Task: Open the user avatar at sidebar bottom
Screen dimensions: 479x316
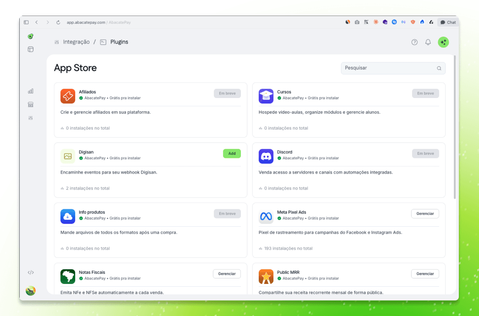Action: 31,291
